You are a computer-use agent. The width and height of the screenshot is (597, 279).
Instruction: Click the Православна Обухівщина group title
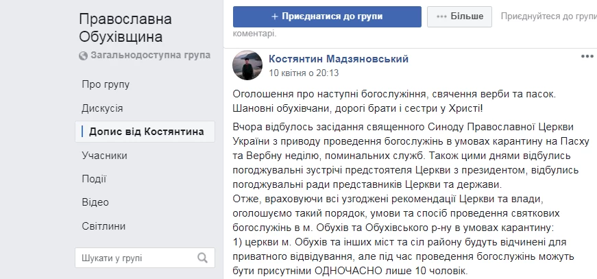pyautogui.click(x=125, y=28)
